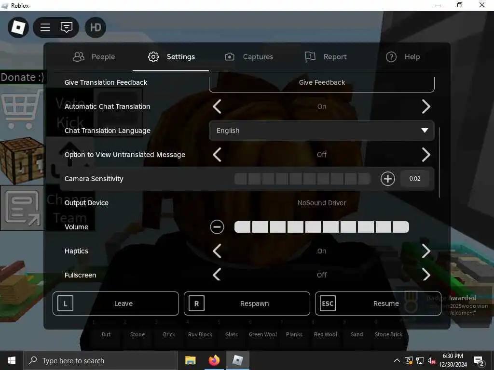Click the crafting table block icon
This screenshot has height=370, width=494.
[22, 160]
